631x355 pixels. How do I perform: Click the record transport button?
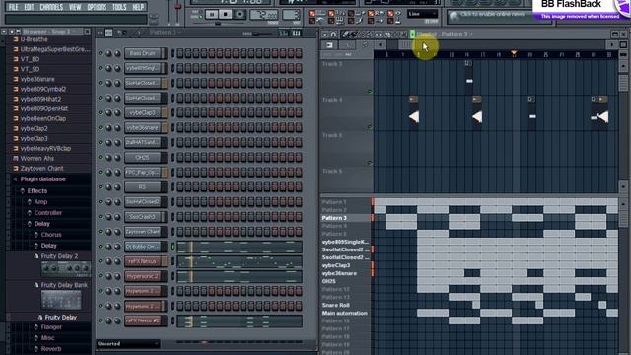point(239,15)
